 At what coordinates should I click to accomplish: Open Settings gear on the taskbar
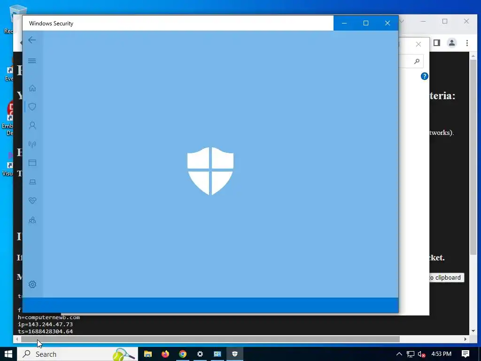point(200,354)
